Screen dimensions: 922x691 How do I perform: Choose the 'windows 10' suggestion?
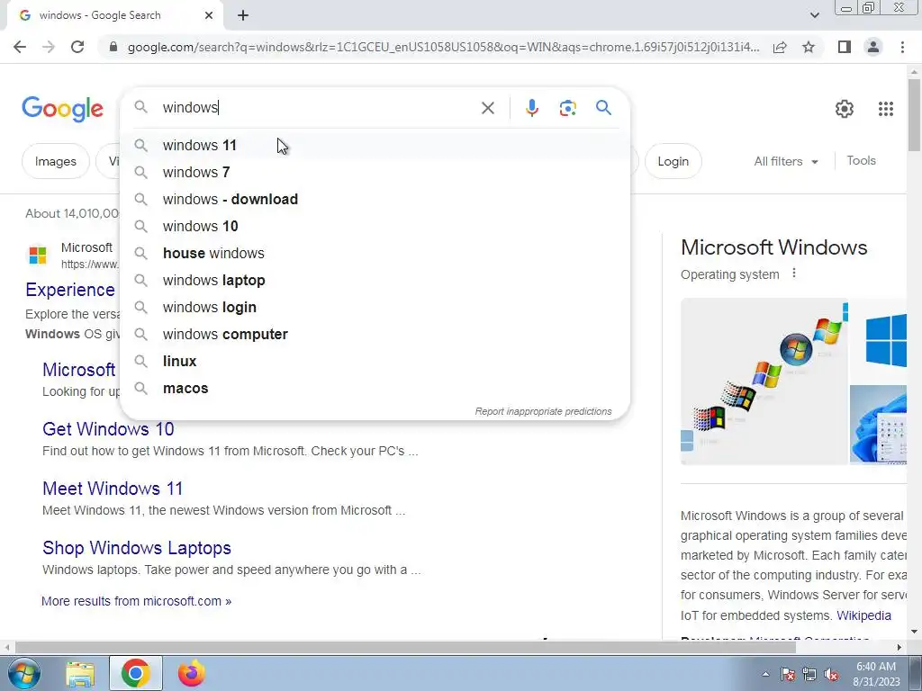pyautogui.click(x=375, y=226)
